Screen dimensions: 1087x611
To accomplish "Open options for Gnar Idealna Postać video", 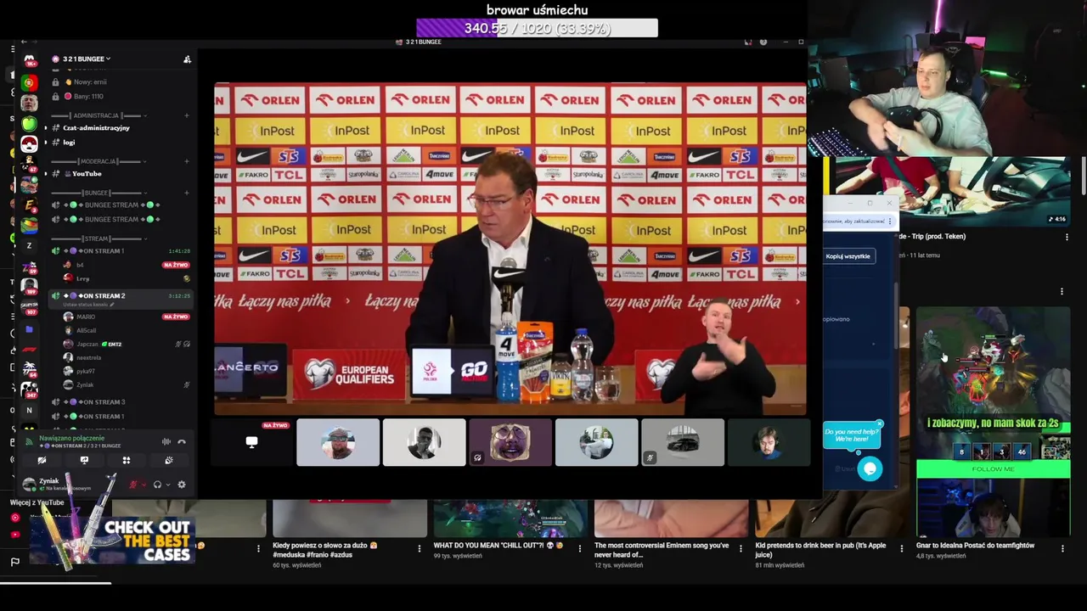I will [1062, 548].
